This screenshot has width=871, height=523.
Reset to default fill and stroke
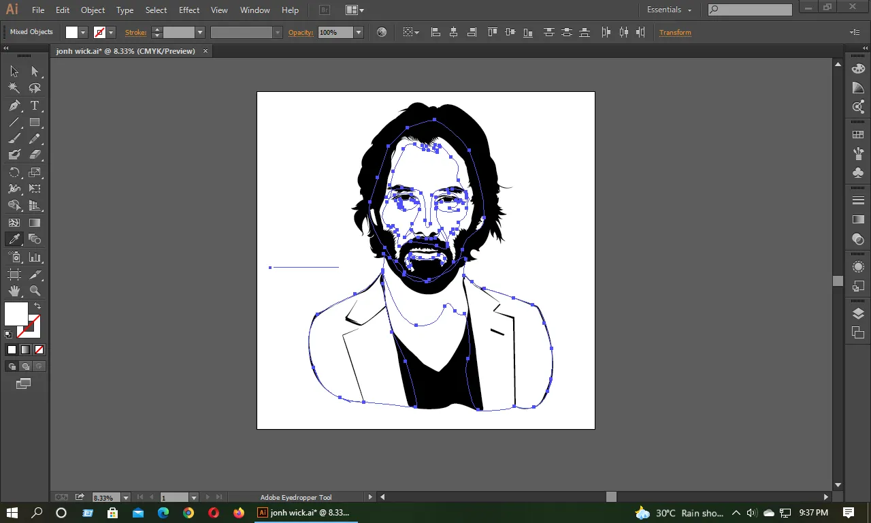click(x=8, y=334)
